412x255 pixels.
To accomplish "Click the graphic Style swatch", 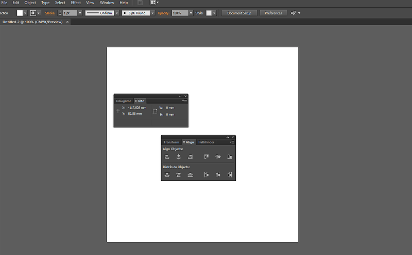I will (x=209, y=13).
